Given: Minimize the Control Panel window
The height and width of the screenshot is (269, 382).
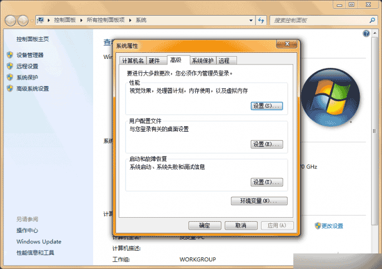Looking at the screenshot, I should pyautogui.click(x=340, y=4).
